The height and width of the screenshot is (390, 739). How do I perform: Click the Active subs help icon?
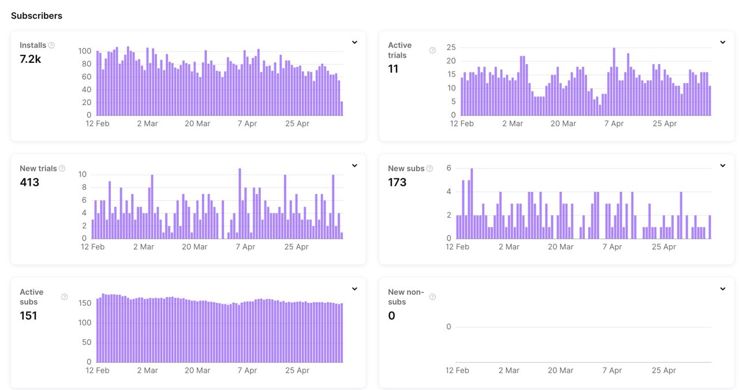click(64, 297)
